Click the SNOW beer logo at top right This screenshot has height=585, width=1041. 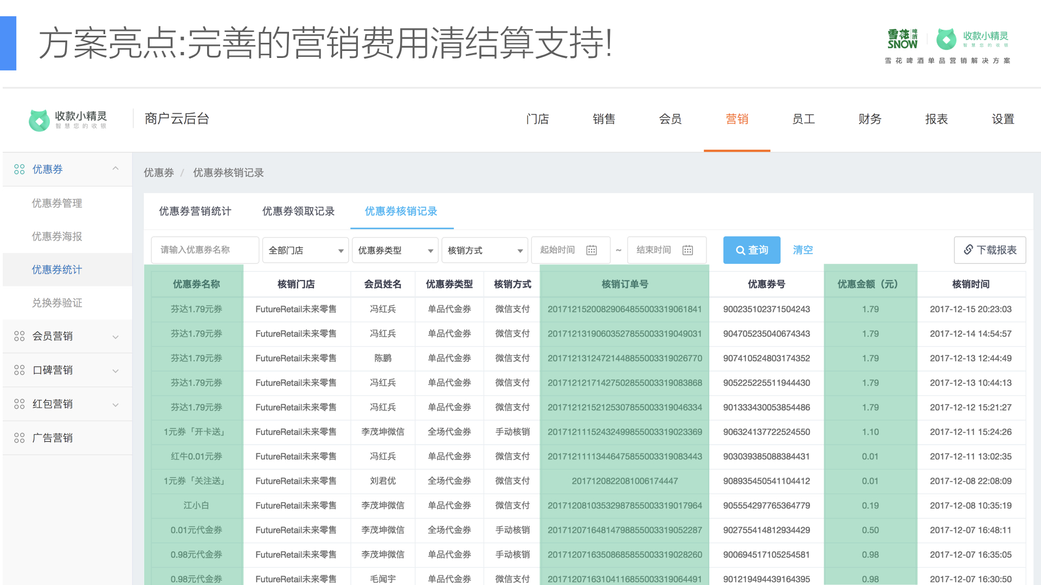pos(903,39)
